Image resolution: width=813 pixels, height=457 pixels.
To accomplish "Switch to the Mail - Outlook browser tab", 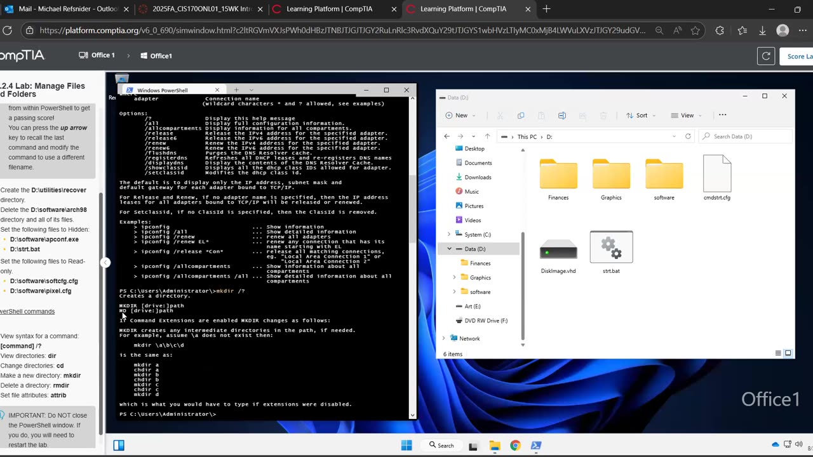I will [x=67, y=9].
